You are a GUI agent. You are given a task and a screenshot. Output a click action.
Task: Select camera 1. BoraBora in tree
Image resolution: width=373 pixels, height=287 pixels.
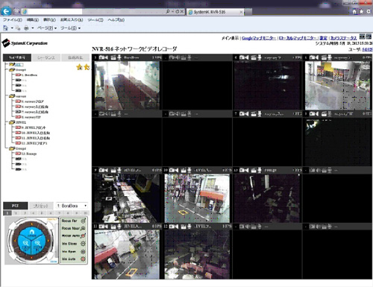pos(26,75)
